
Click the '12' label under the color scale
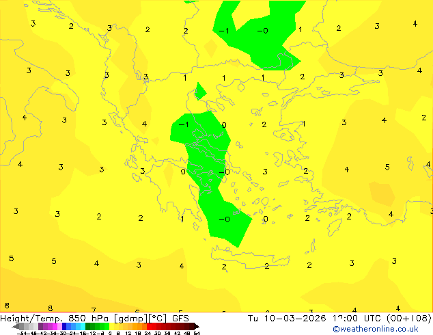point(128,333)
